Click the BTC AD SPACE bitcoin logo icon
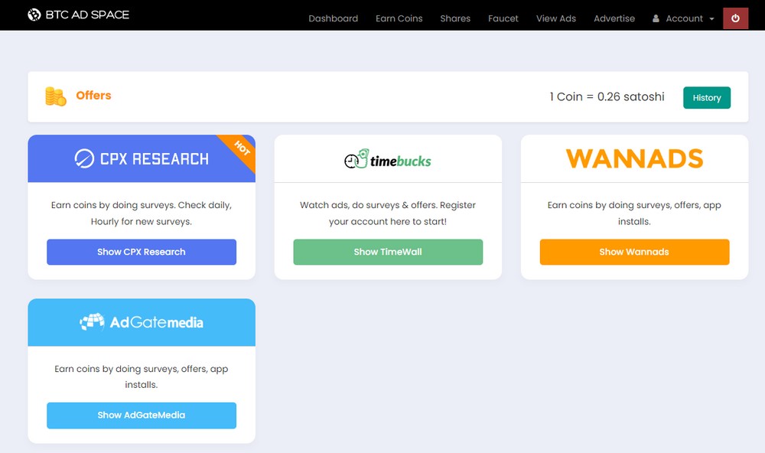Screen dimensions: 765x453 (34, 15)
